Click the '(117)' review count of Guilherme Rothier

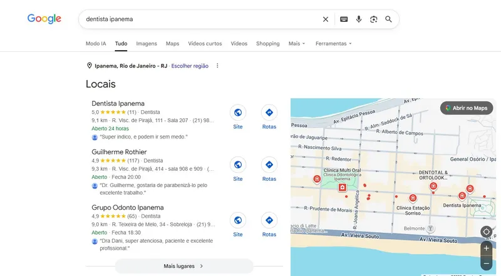click(133, 161)
